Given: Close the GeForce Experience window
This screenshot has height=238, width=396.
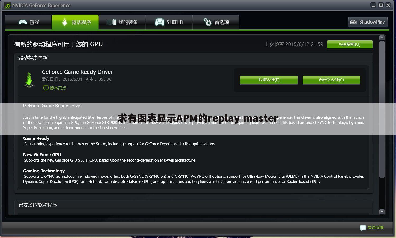Looking at the screenshot, I should point(388,5).
